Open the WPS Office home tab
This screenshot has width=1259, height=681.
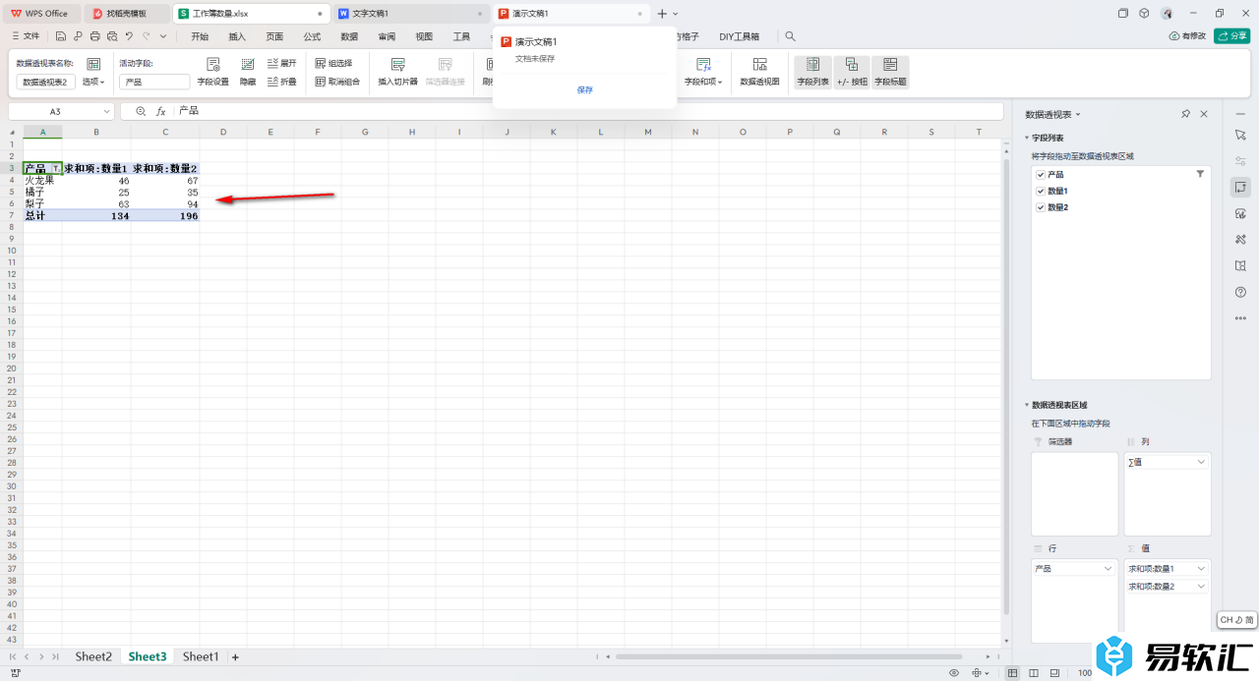pyautogui.click(x=40, y=14)
